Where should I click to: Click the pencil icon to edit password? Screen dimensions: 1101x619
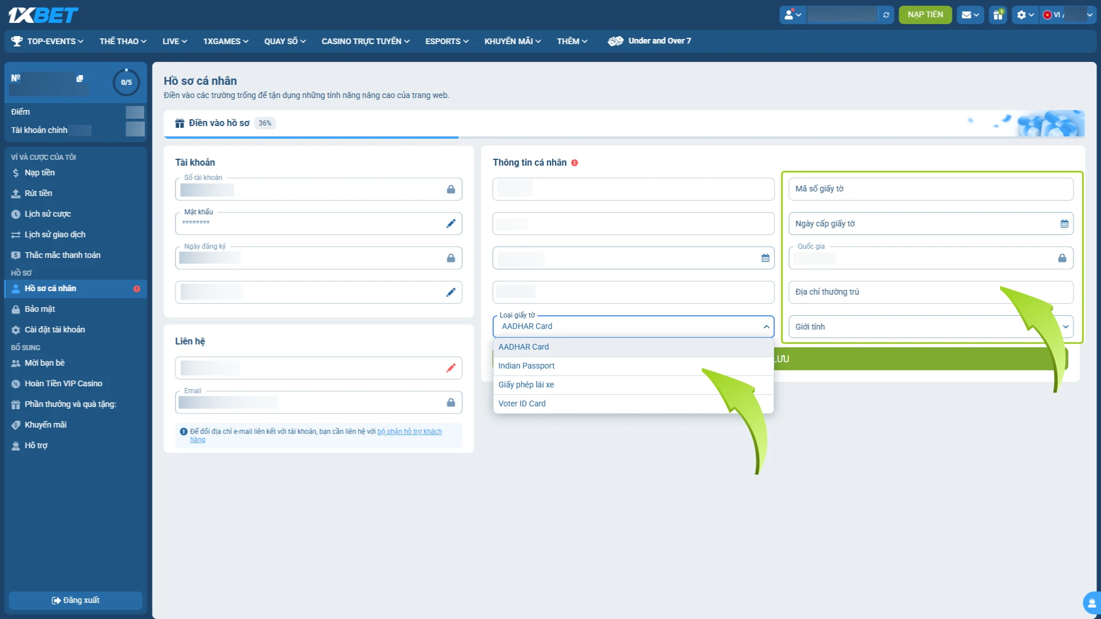click(x=451, y=224)
